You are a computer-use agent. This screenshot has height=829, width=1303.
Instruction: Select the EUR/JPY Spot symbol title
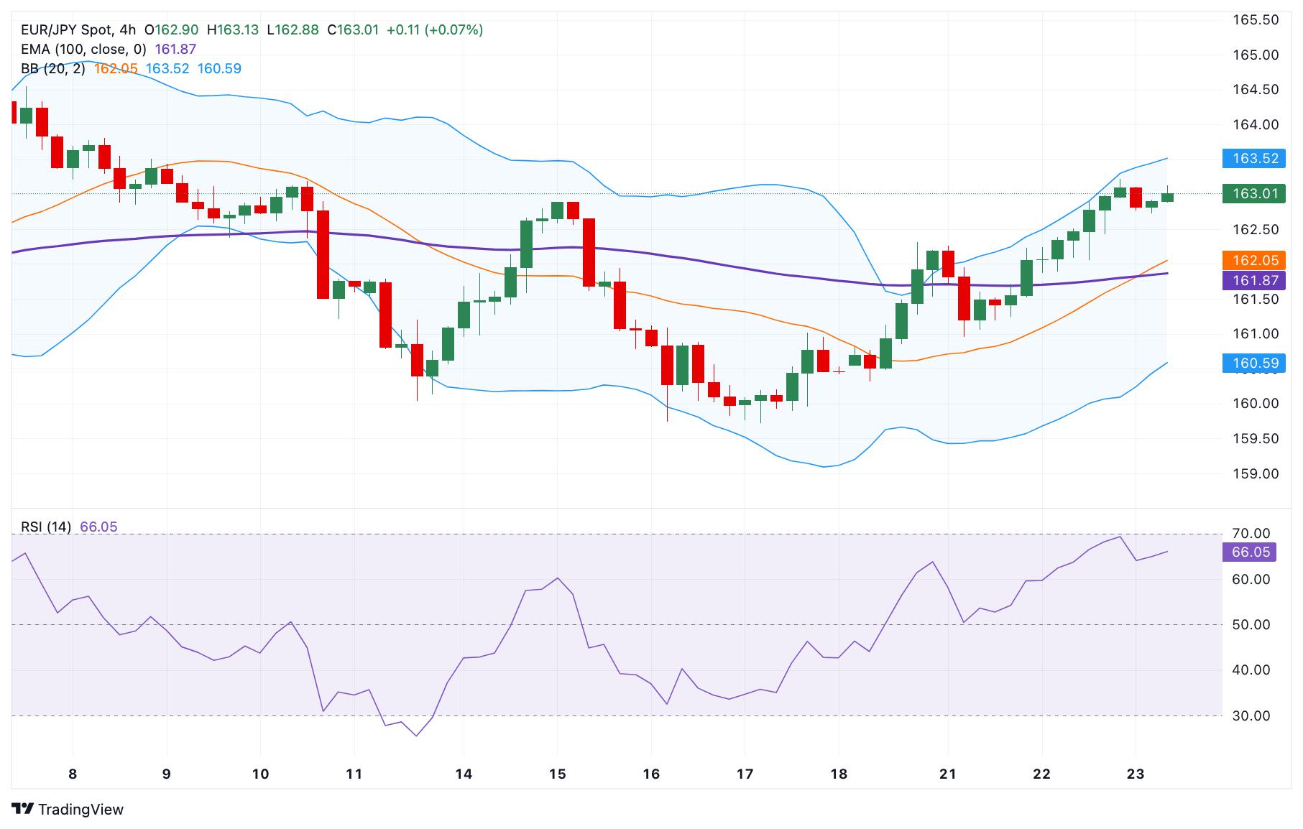pos(67,29)
